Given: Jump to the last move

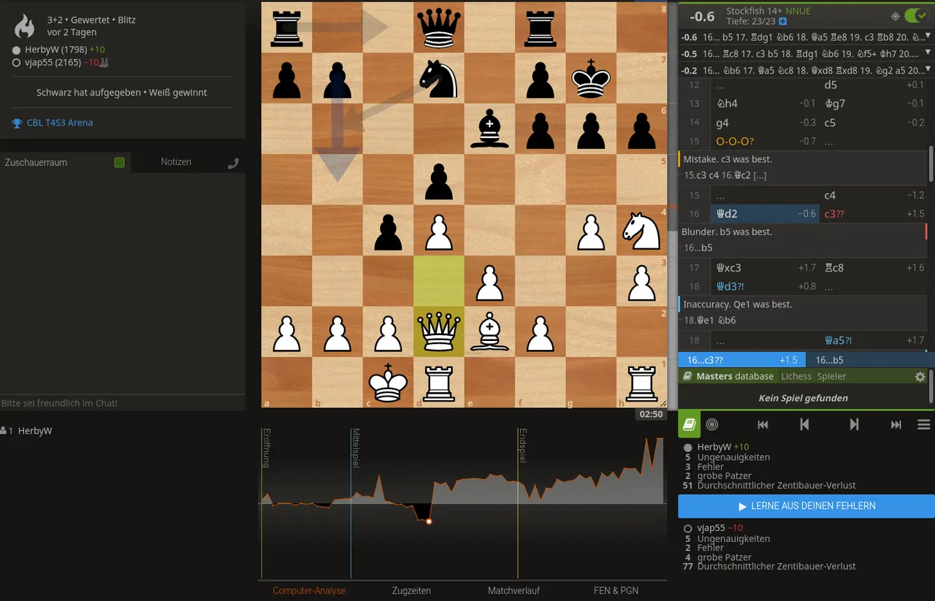Looking at the screenshot, I should [896, 424].
